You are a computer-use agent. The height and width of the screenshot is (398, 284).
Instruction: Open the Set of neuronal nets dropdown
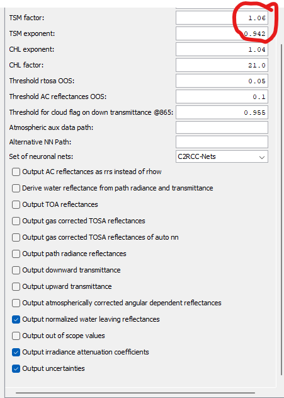pos(222,156)
